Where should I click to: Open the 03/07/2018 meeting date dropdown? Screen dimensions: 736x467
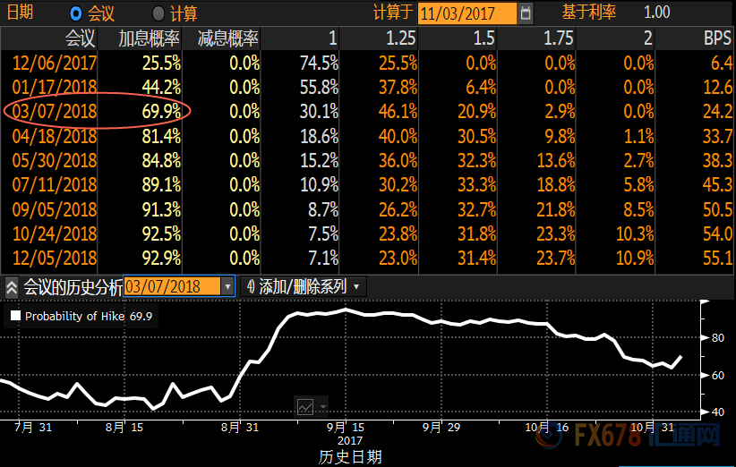click(x=227, y=287)
